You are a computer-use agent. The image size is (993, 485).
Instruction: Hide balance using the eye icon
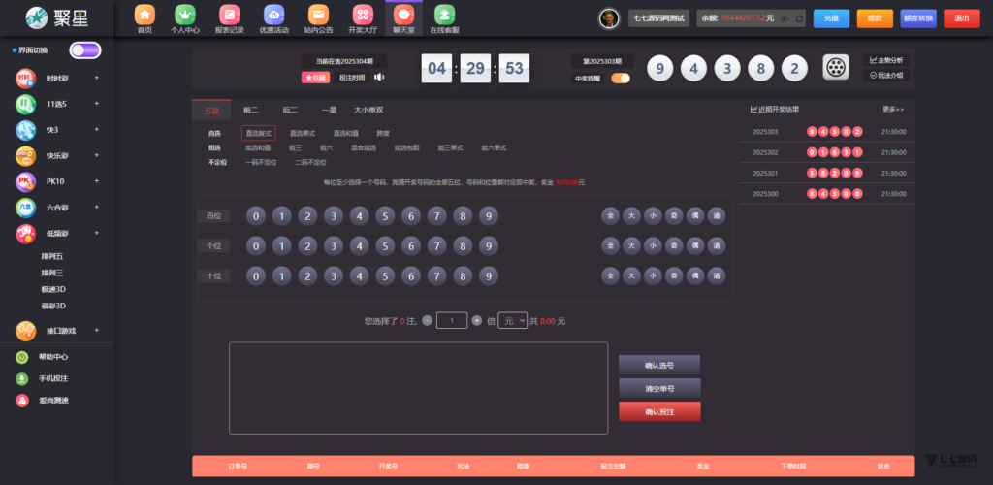[x=783, y=18]
